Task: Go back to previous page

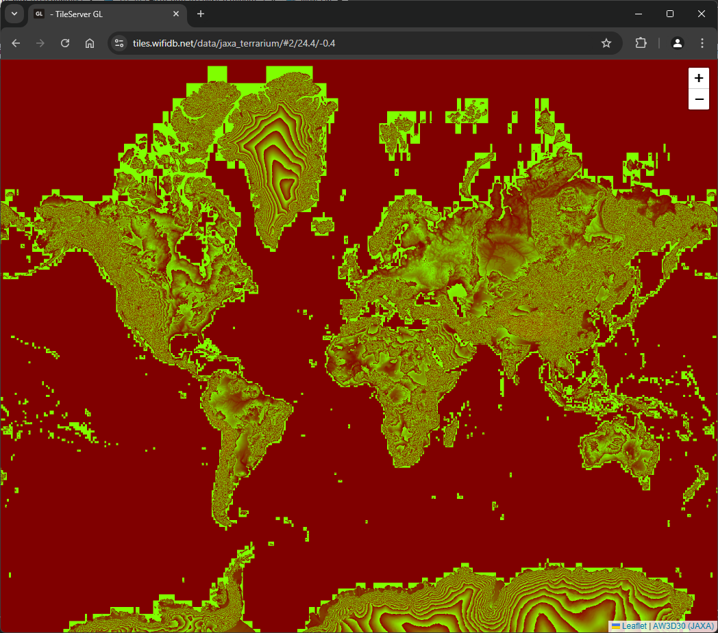Action: click(x=16, y=43)
